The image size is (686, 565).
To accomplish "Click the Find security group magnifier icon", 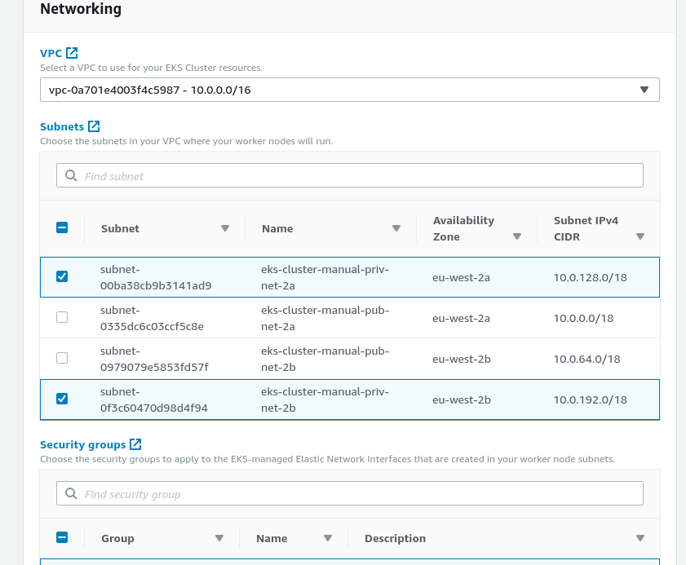I will click(x=71, y=493).
